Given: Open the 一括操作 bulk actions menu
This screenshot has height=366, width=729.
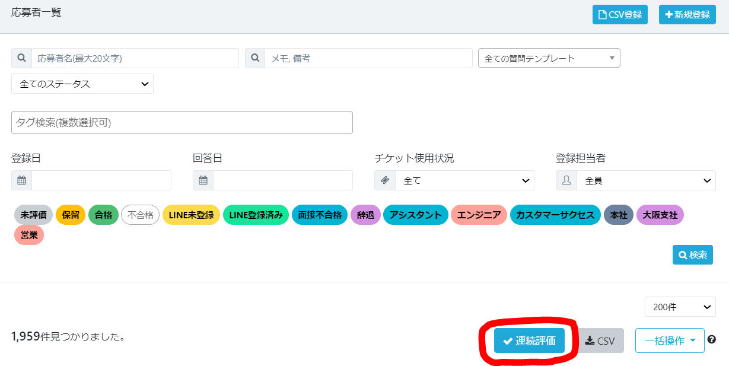Looking at the screenshot, I should (670, 340).
